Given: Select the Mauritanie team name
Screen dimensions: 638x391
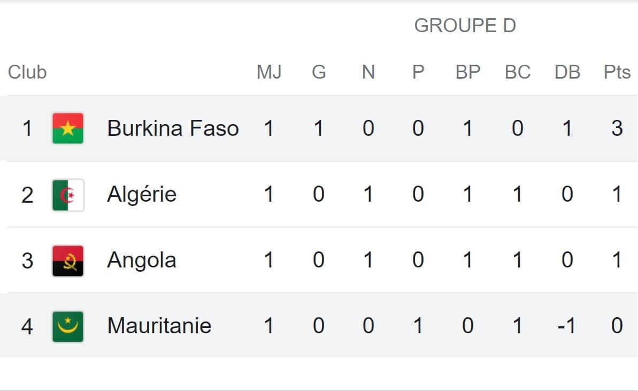Looking at the screenshot, I should pyautogui.click(x=159, y=326).
